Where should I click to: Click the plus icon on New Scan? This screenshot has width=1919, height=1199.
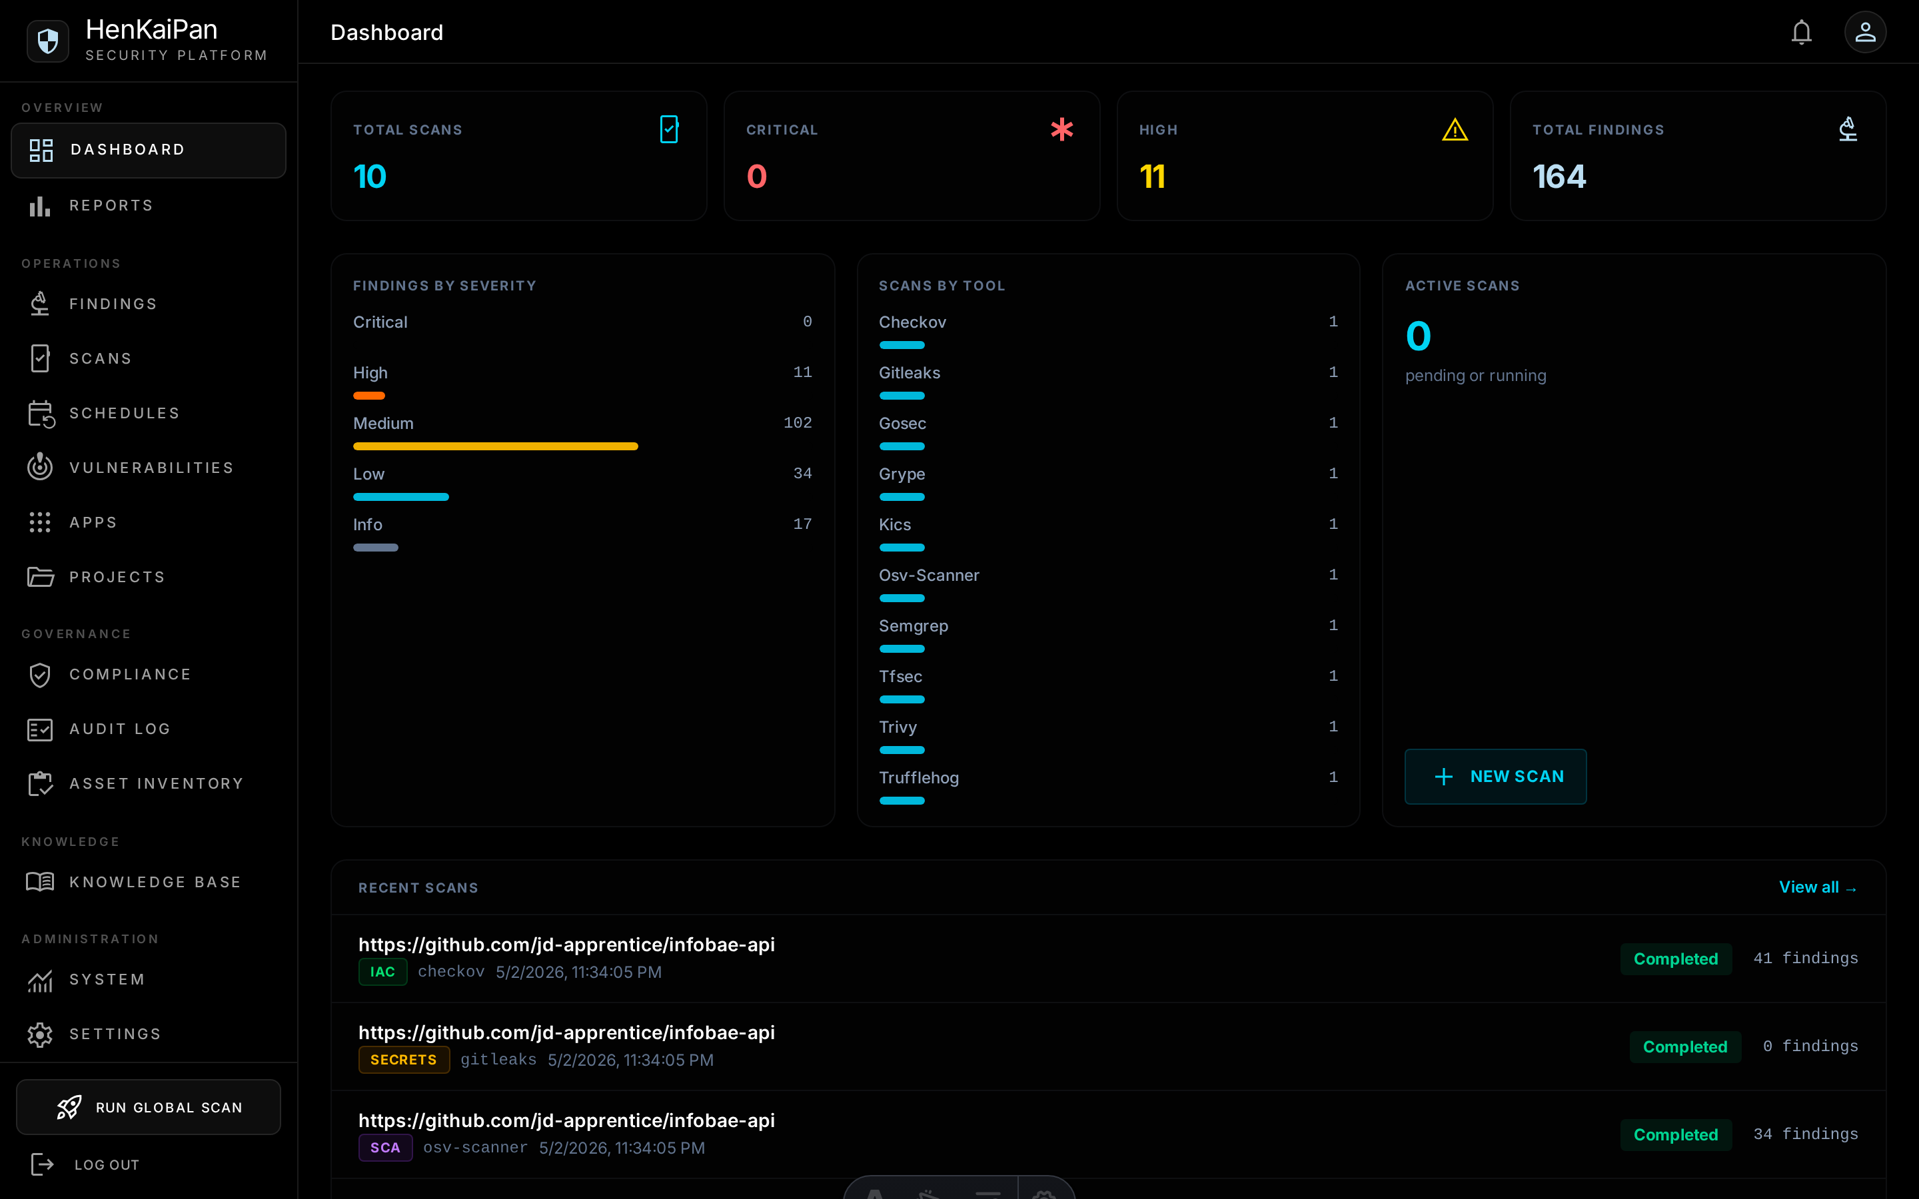(1444, 776)
